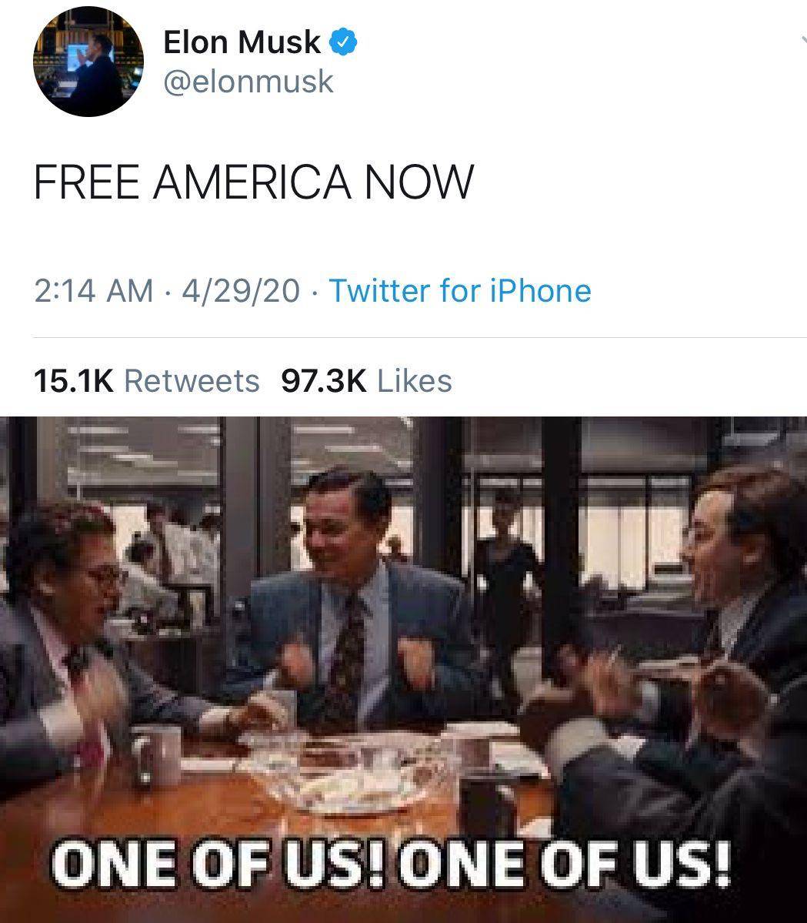
Task: Click the 2:14 AM timestamp
Action: tap(94, 291)
